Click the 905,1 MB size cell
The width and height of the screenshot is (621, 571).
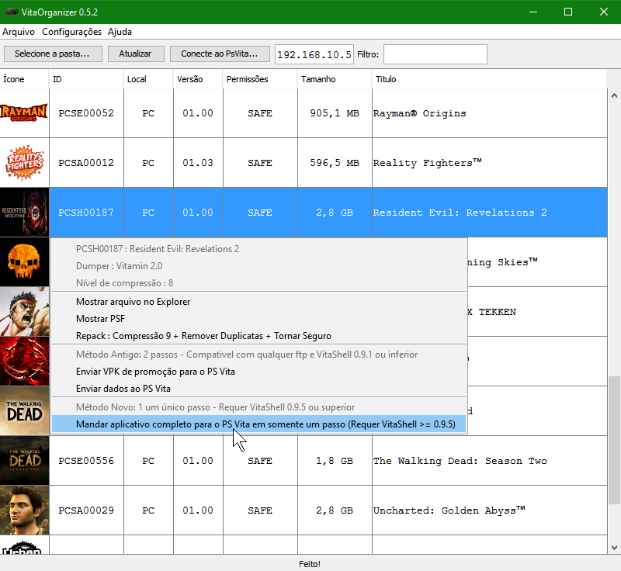pyautogui.click(x=335, y=113)
